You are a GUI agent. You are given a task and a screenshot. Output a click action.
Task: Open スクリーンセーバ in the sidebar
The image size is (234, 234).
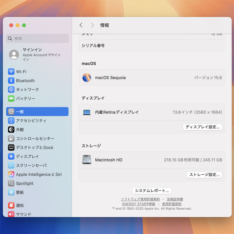[31, 165]
